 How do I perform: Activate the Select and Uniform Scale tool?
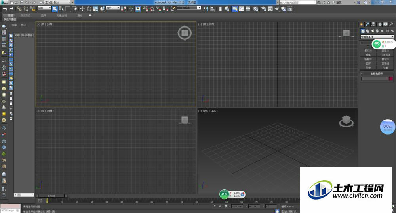[x=95, y=9]
